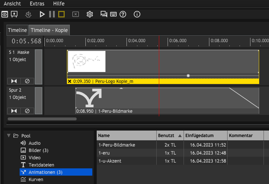The image size is (269, 184).
Task: Click the date 16.04.2023 12:48
Action: coord(208,153)
